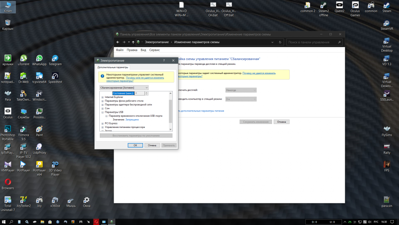Screen dimensions: 399x225
Task: Click the refresh button in address bar
Action: (281, 42)
